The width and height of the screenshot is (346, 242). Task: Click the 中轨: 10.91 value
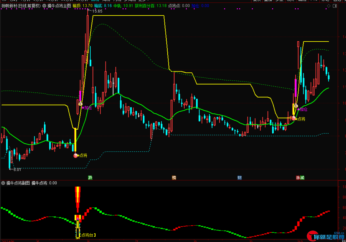coord(123,6)
